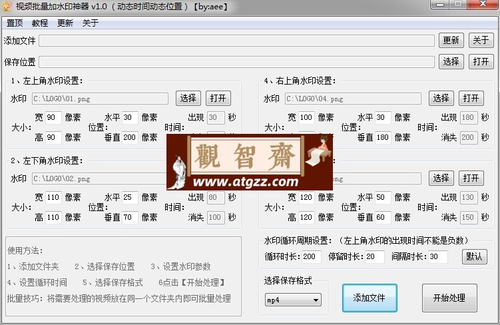Screen dimensions: 500x325
Task: Click the 默认 reset button
Action: 475,257
